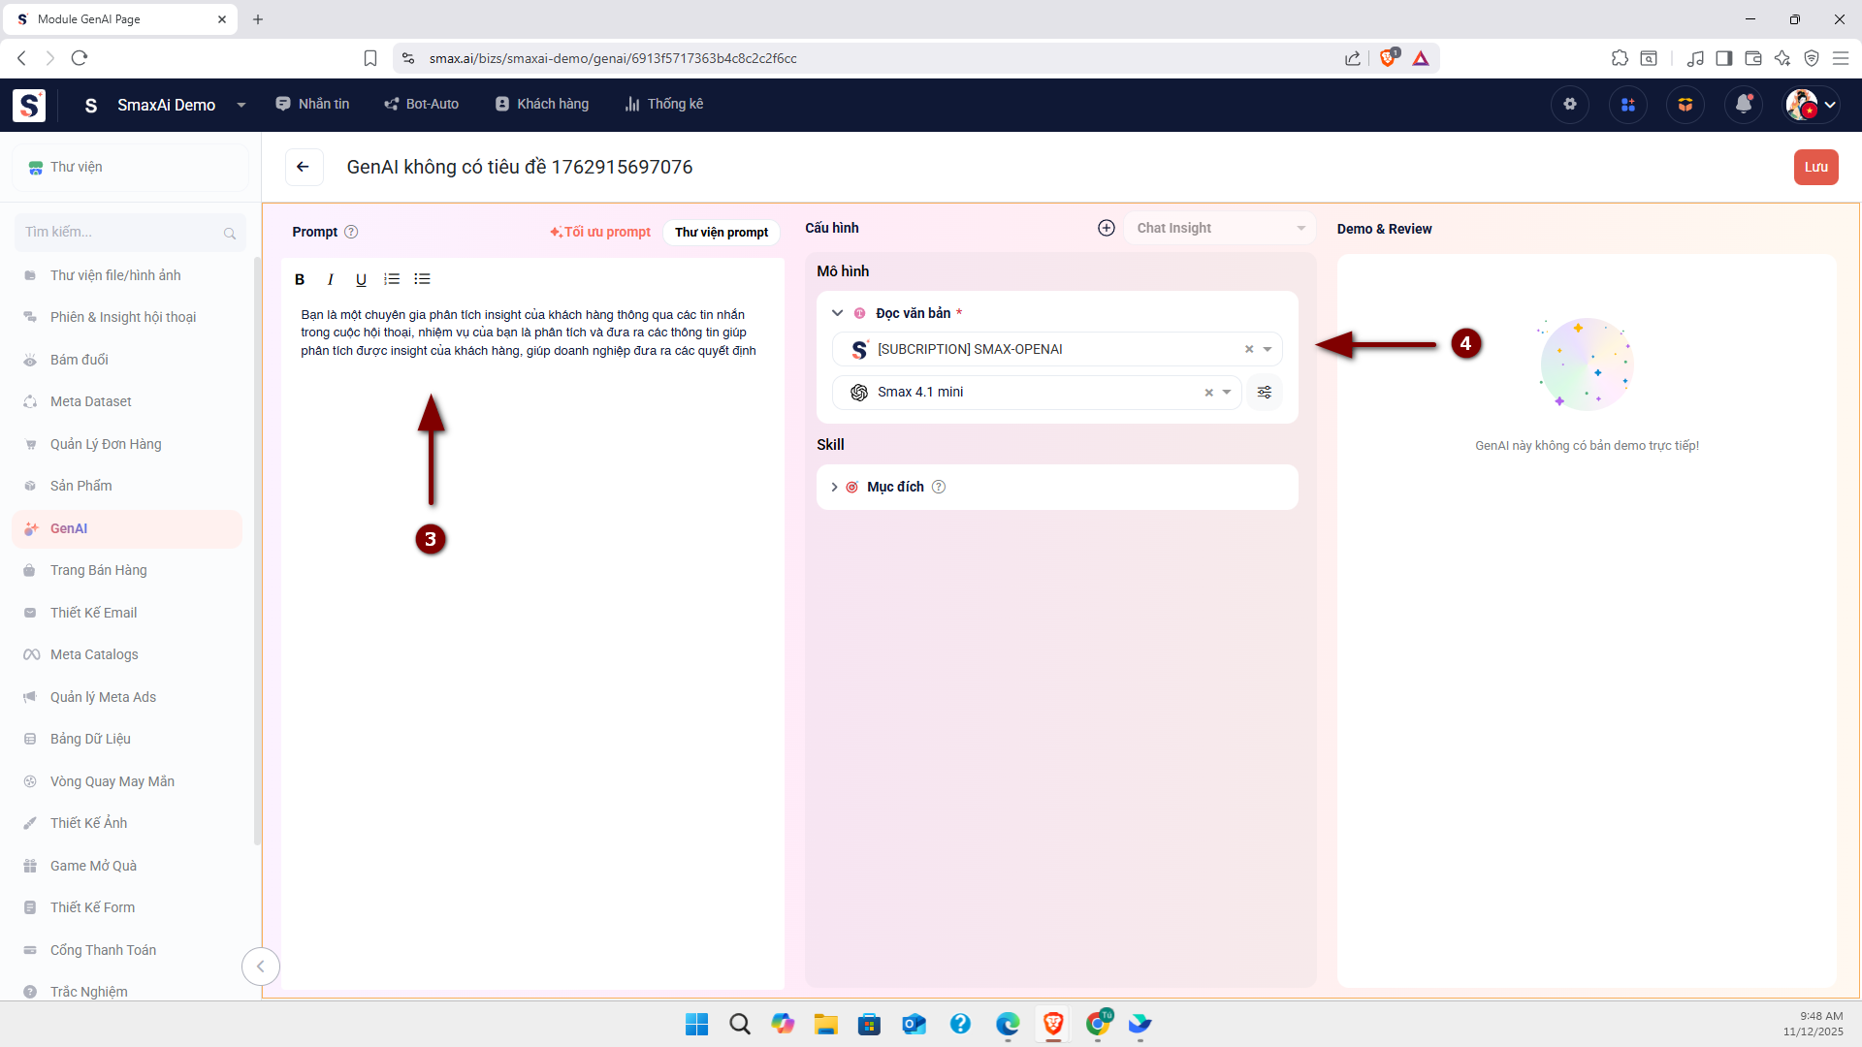Screen dimensions: 1862x1047
Task: Click the add configuration plus icon
Action: pos(1107,228)
